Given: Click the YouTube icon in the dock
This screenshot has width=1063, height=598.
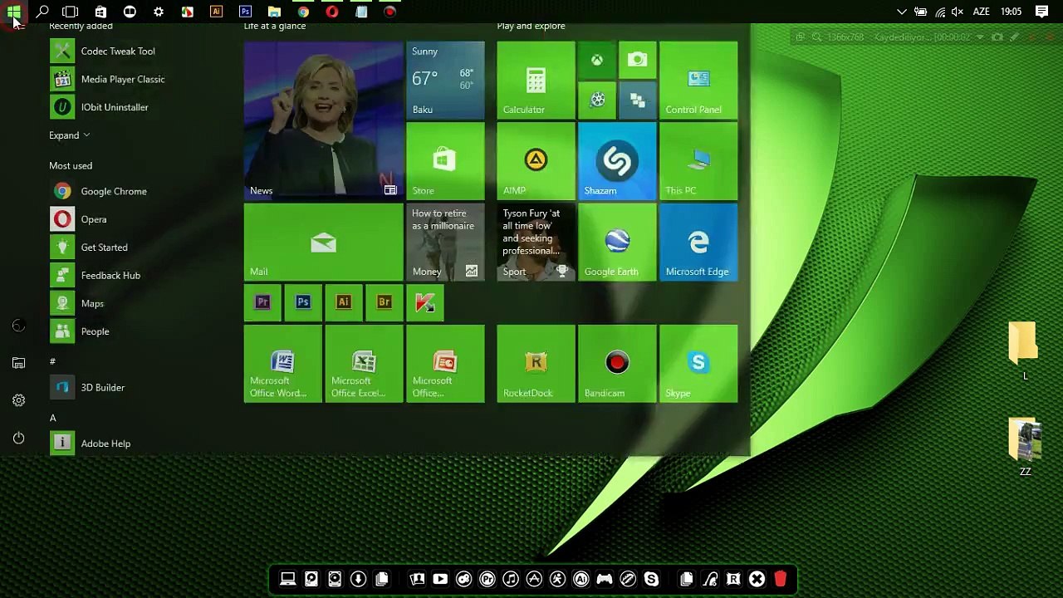Looking at the screenshot, I should [440, 579].
